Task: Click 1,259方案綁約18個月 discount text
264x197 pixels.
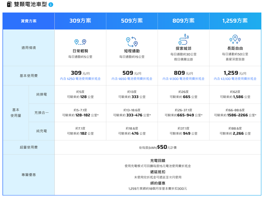Action: 158,189
